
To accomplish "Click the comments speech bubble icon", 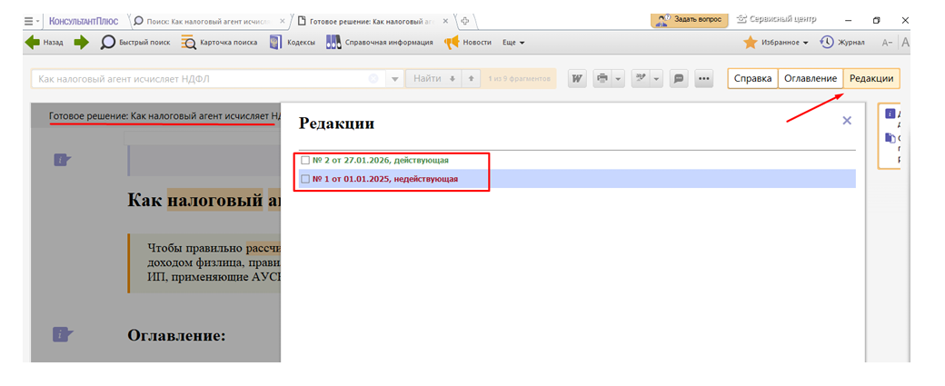I will click(x=678, y=79).
